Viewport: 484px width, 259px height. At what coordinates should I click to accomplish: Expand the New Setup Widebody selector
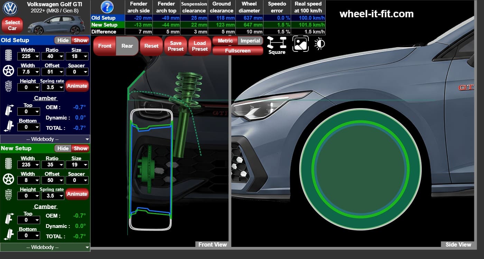pyautogui.click(x=45, y=247)
